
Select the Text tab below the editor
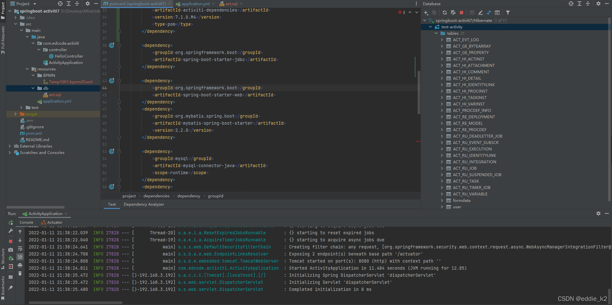coord(112,204)
